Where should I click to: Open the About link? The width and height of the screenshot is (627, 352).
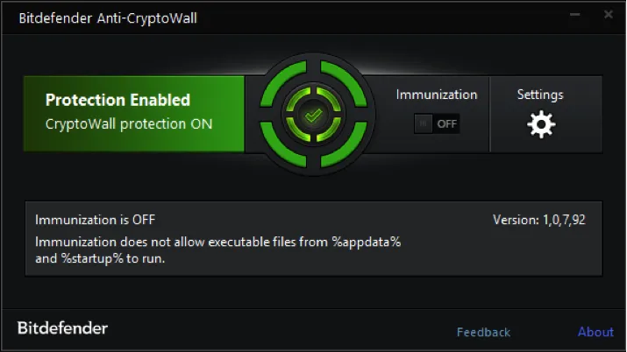tap(595, 332)
